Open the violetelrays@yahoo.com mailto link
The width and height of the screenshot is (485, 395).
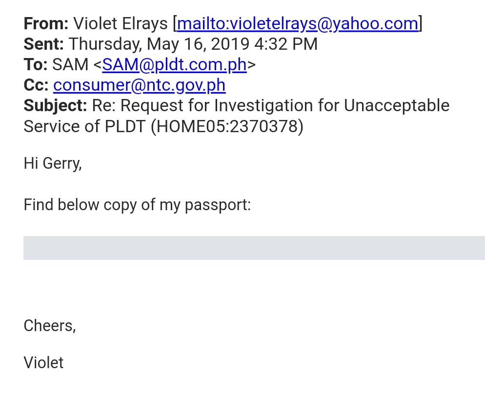[298, 23]
